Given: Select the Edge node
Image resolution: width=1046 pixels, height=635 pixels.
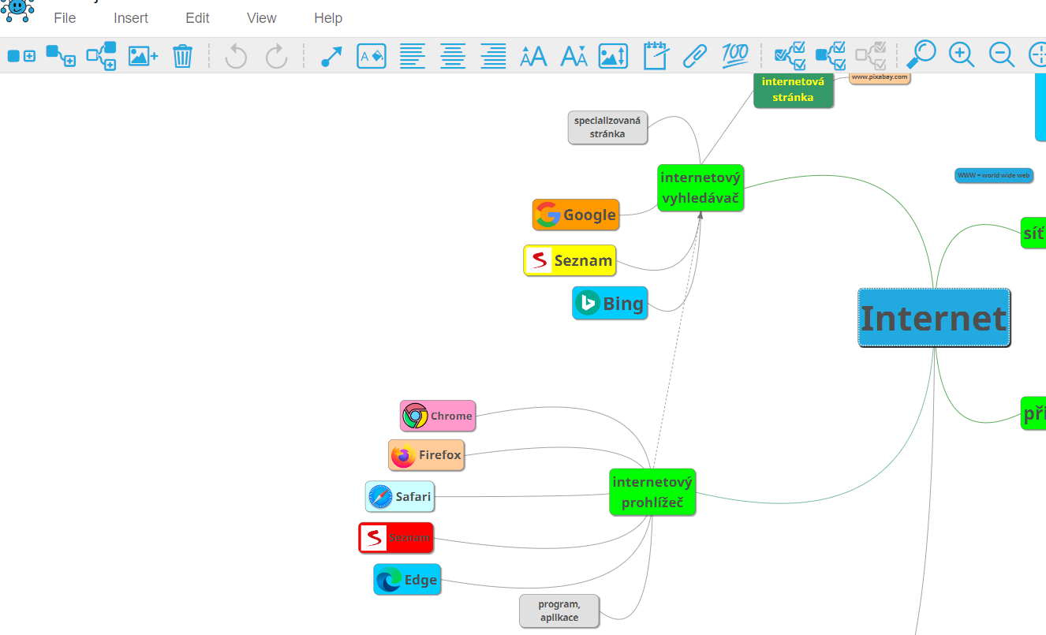Looking at the screenshot, I should tap(407, 580).
